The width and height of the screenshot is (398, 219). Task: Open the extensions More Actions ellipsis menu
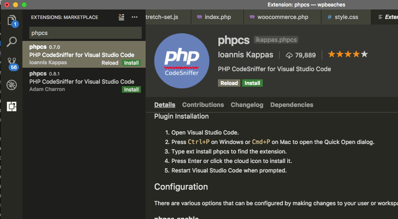(x=134, y=17)
